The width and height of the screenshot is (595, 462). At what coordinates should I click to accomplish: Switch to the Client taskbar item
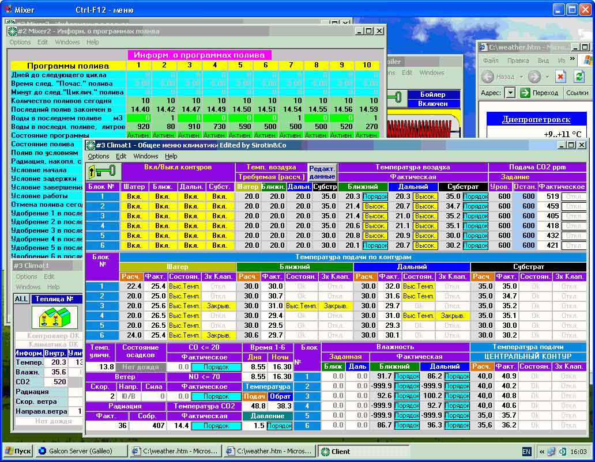(x=363, y=451)
